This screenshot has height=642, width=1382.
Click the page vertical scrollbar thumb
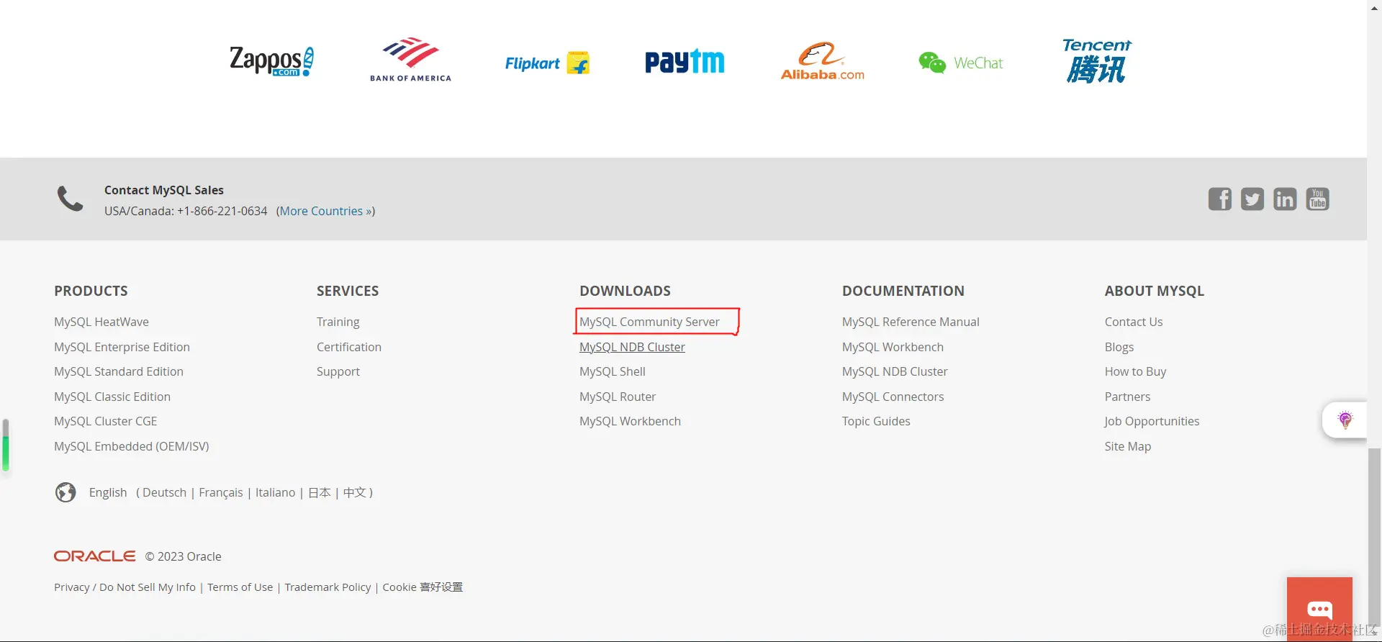click(1374, 538)
